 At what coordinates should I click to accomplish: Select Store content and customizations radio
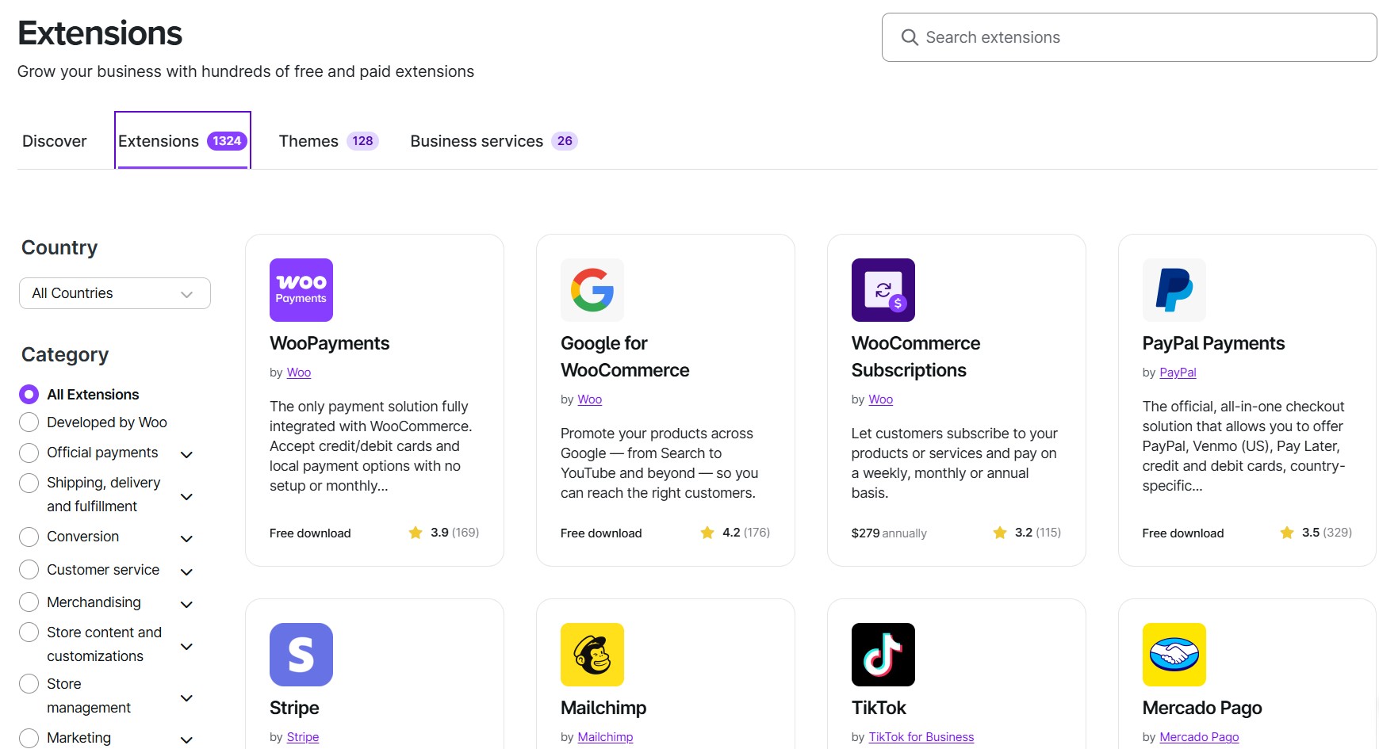coord(29,632)
